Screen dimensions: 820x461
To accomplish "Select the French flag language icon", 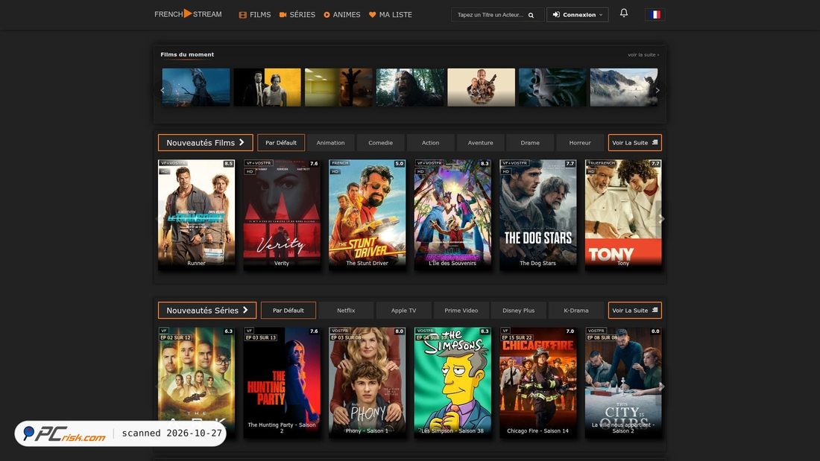I will click(x=655, y=15).
